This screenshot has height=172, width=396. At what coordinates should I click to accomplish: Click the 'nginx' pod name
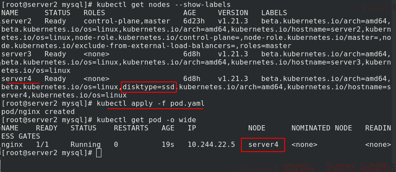click(12, 145)
